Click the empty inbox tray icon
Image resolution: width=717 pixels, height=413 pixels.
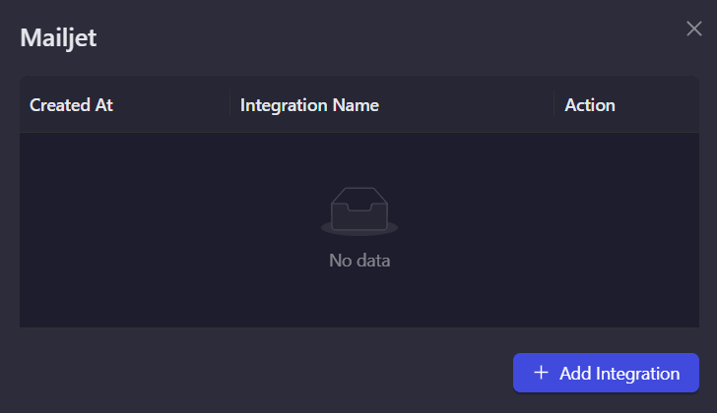[x=359, y=210]
